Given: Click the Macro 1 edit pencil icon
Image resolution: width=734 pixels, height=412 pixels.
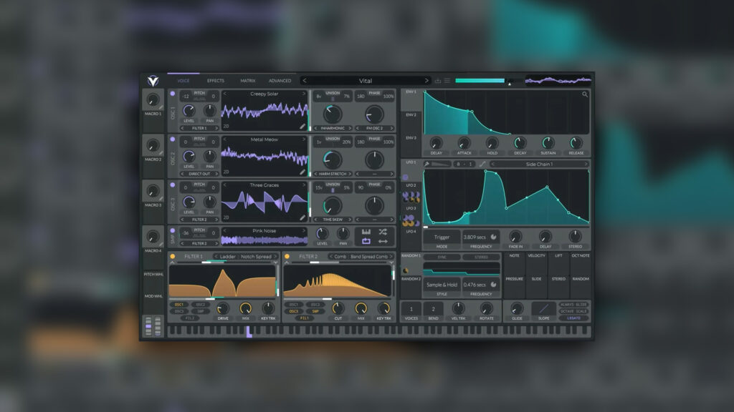Looking at the screenshot, I should [x=161, y=107].
